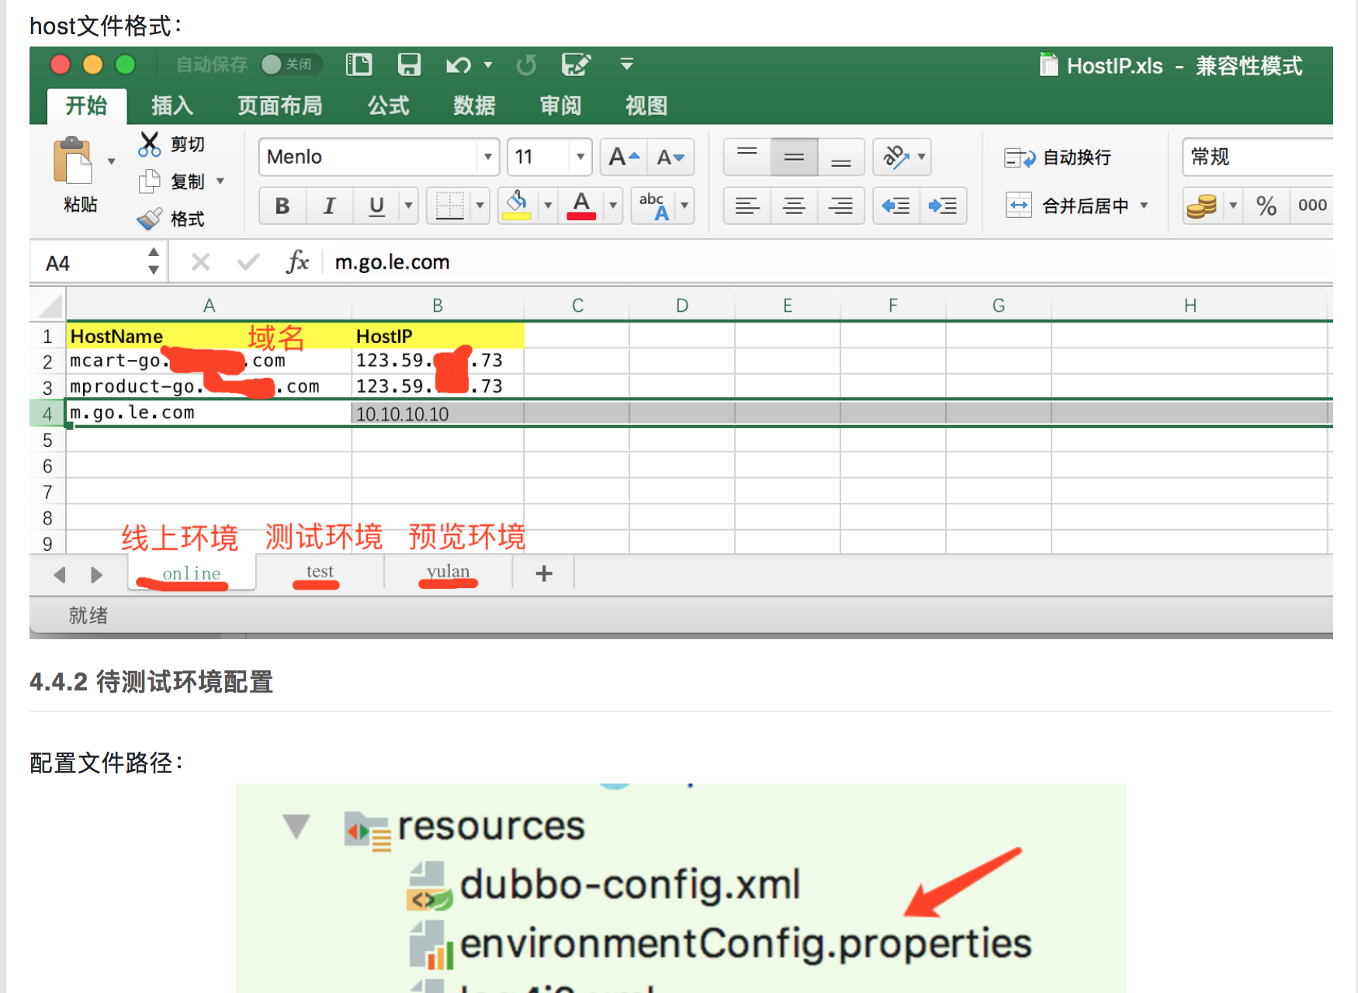Align text to bottom
Viewport: 1358px width, 993px height.
pyautogui.click(x=841, y=157)
